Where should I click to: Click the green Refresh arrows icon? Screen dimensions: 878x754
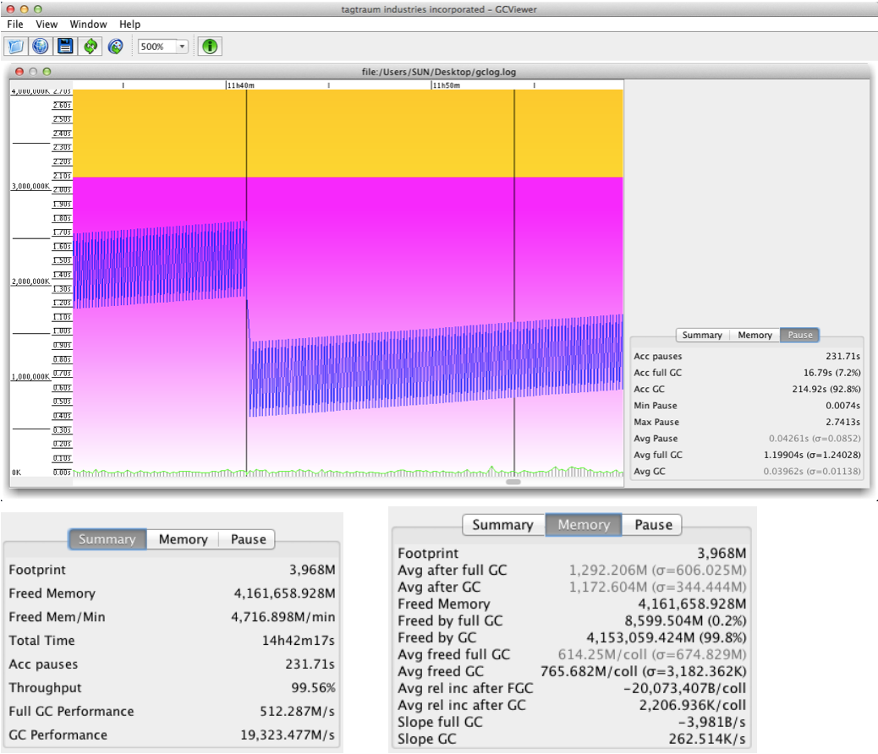pos(91,46)
